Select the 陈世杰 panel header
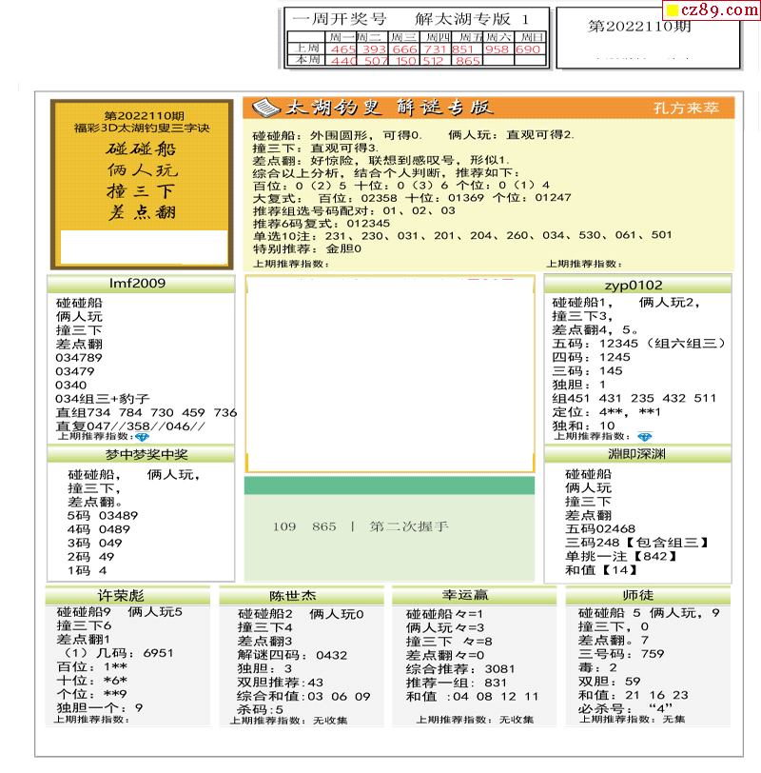The height and width of the screenshot is (773, 761). point(302,596)
